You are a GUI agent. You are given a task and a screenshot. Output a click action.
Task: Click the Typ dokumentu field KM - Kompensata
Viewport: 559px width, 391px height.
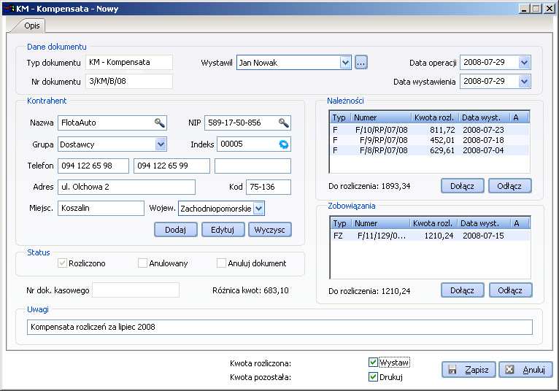129,63
